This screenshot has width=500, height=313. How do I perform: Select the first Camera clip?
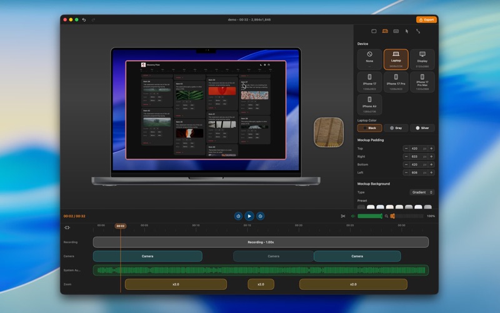pyautogui.click(x=147, y=256)
